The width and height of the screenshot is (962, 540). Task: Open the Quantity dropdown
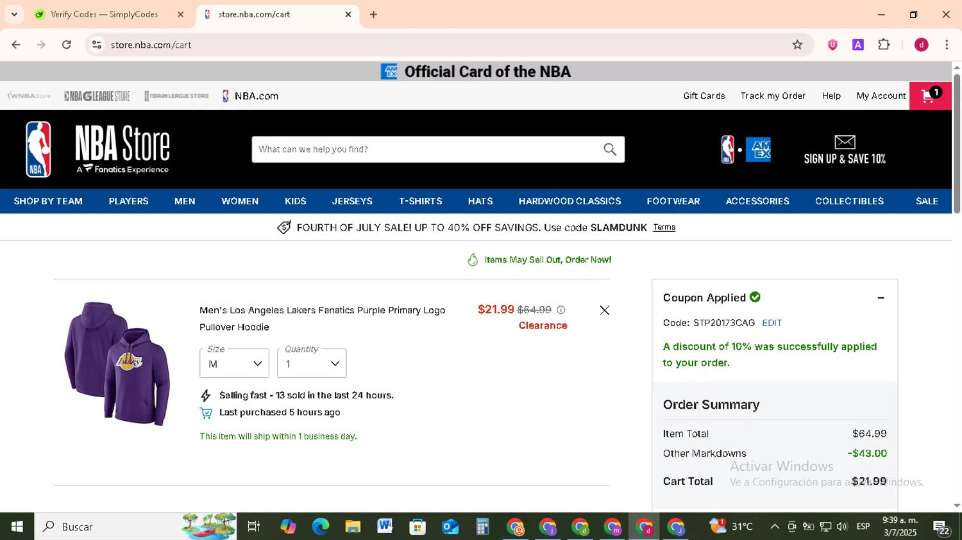click(x=312, y=363)
